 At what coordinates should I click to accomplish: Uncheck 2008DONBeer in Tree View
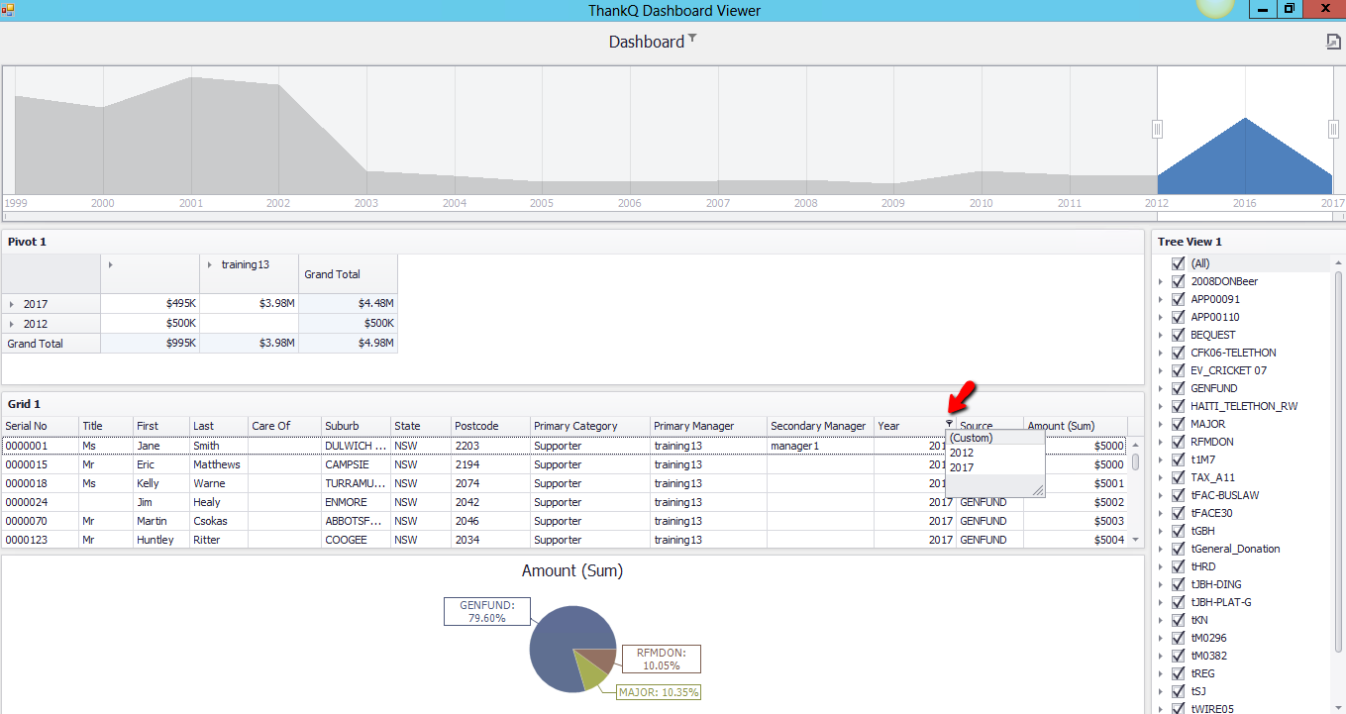(x=1178, y=281)
